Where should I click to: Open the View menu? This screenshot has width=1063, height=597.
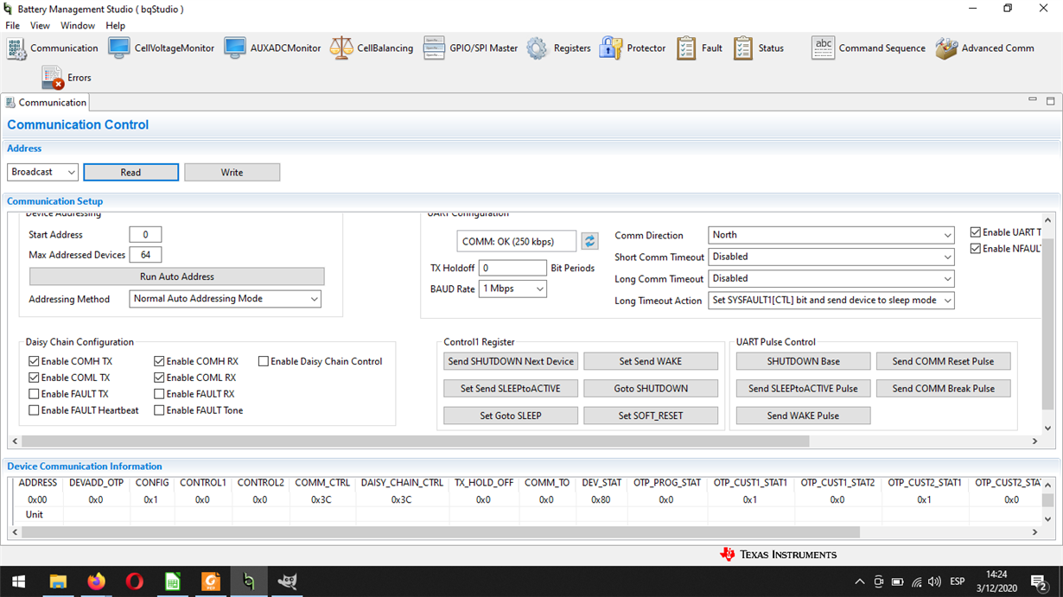point(40,26)
